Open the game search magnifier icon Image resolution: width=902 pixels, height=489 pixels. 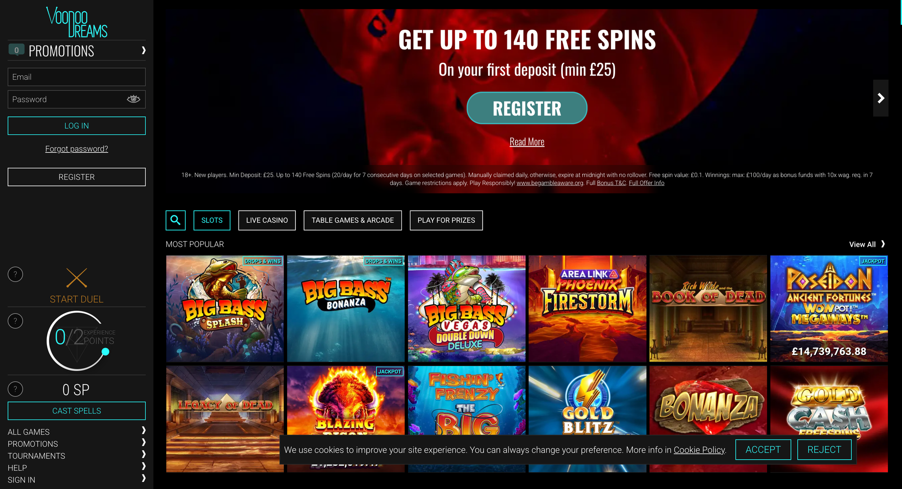click(175, 220)
